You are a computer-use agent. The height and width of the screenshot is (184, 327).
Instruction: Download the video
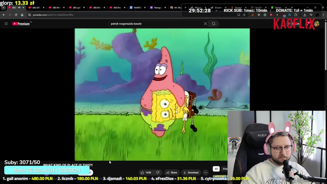(191, 172)
